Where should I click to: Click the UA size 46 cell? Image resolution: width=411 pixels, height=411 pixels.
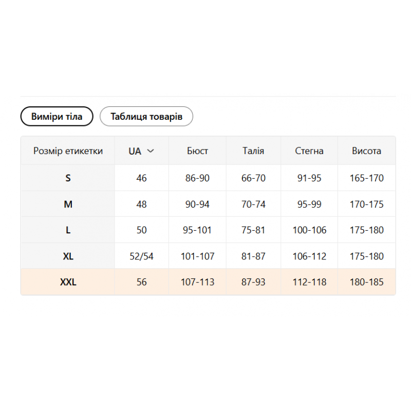pyautogui.click(x=142, y=178)
